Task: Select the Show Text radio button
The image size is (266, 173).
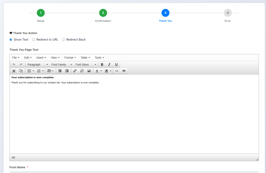Action: 11,40
